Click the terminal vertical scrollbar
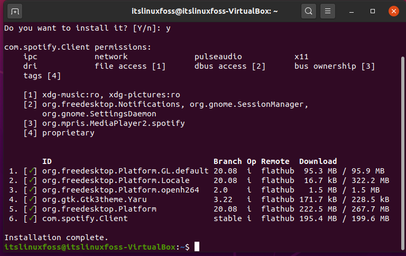The image size is (406, 256). (402, 153)
